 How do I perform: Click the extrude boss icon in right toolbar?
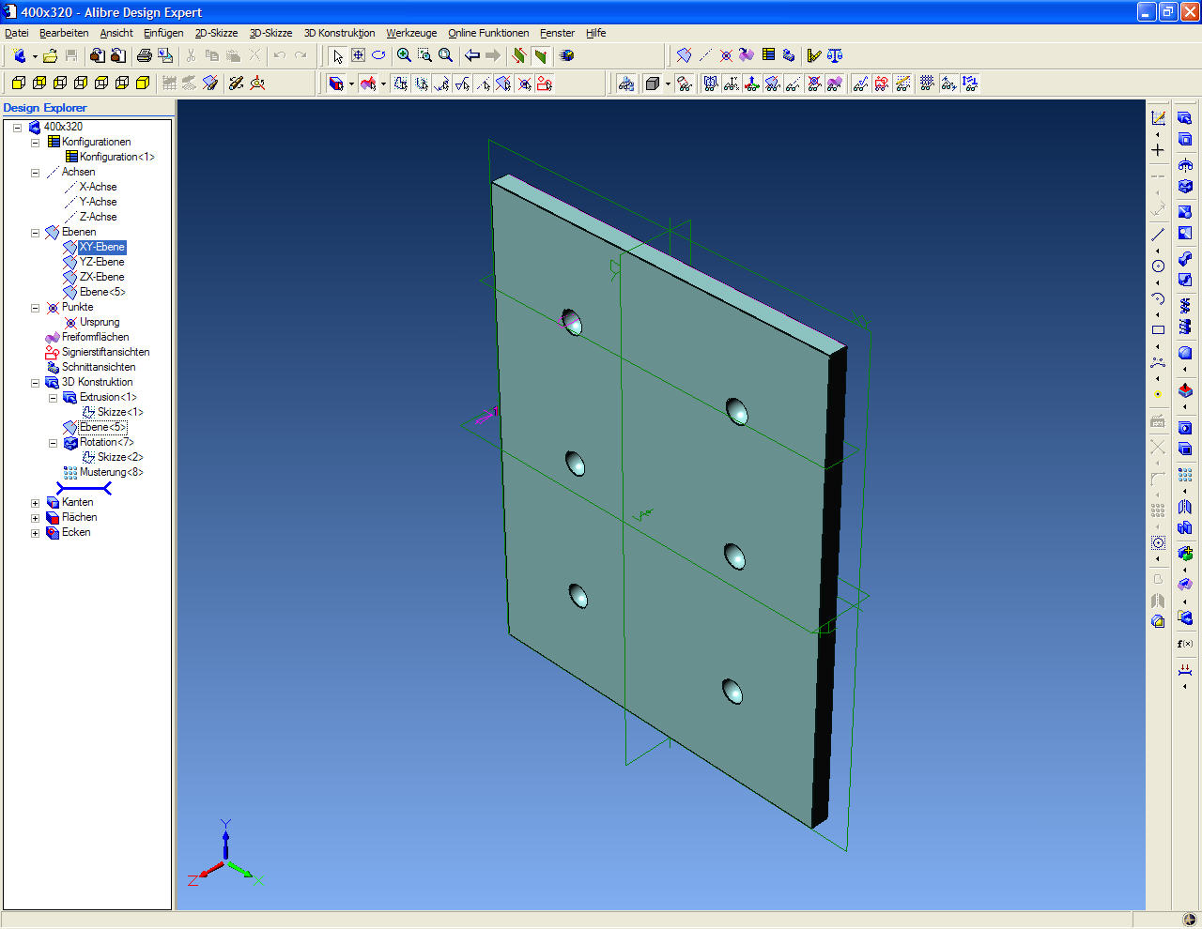click(x=1185, y=118)
